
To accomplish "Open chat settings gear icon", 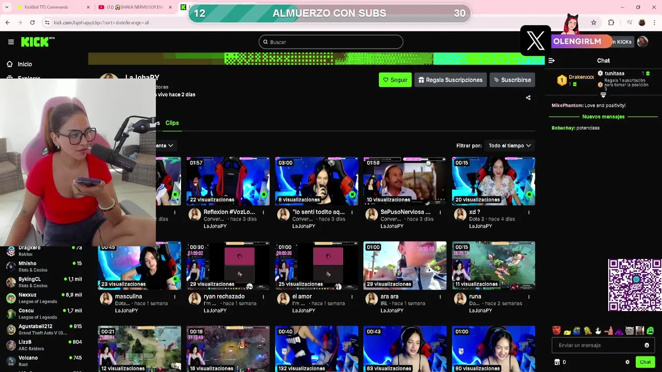I will point(627,362).
